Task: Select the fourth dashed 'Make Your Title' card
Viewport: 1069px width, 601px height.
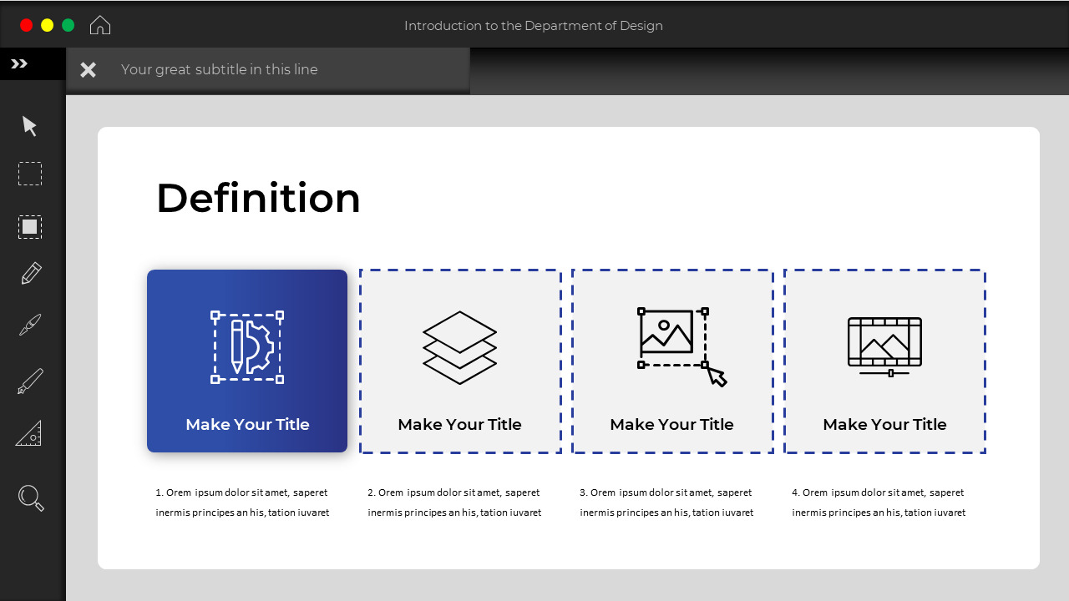Action: click(x=884, y=361)
